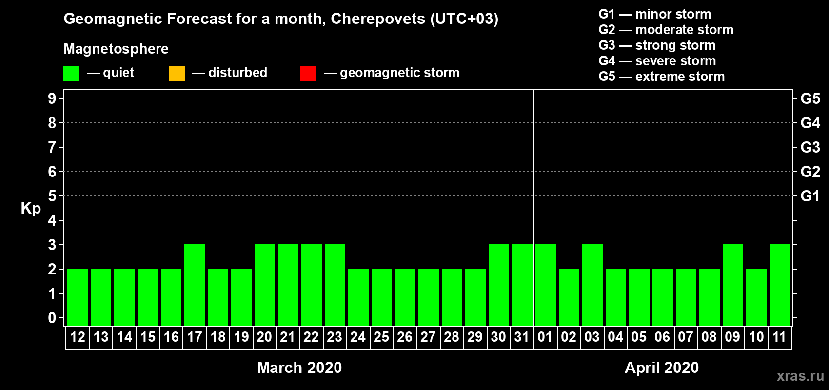Screen dimensions: 829x390
Task: Click the day label 04
Action: coord(616,337)
